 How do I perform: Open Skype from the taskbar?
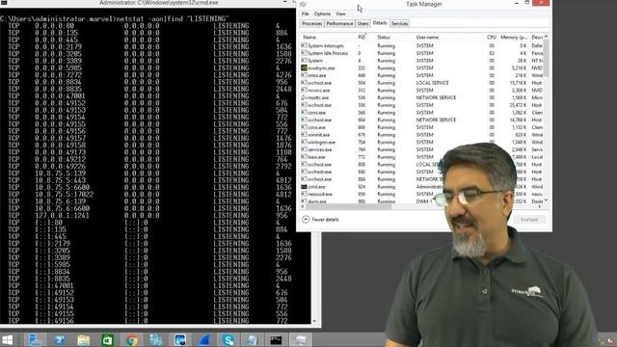click(228, 339)
